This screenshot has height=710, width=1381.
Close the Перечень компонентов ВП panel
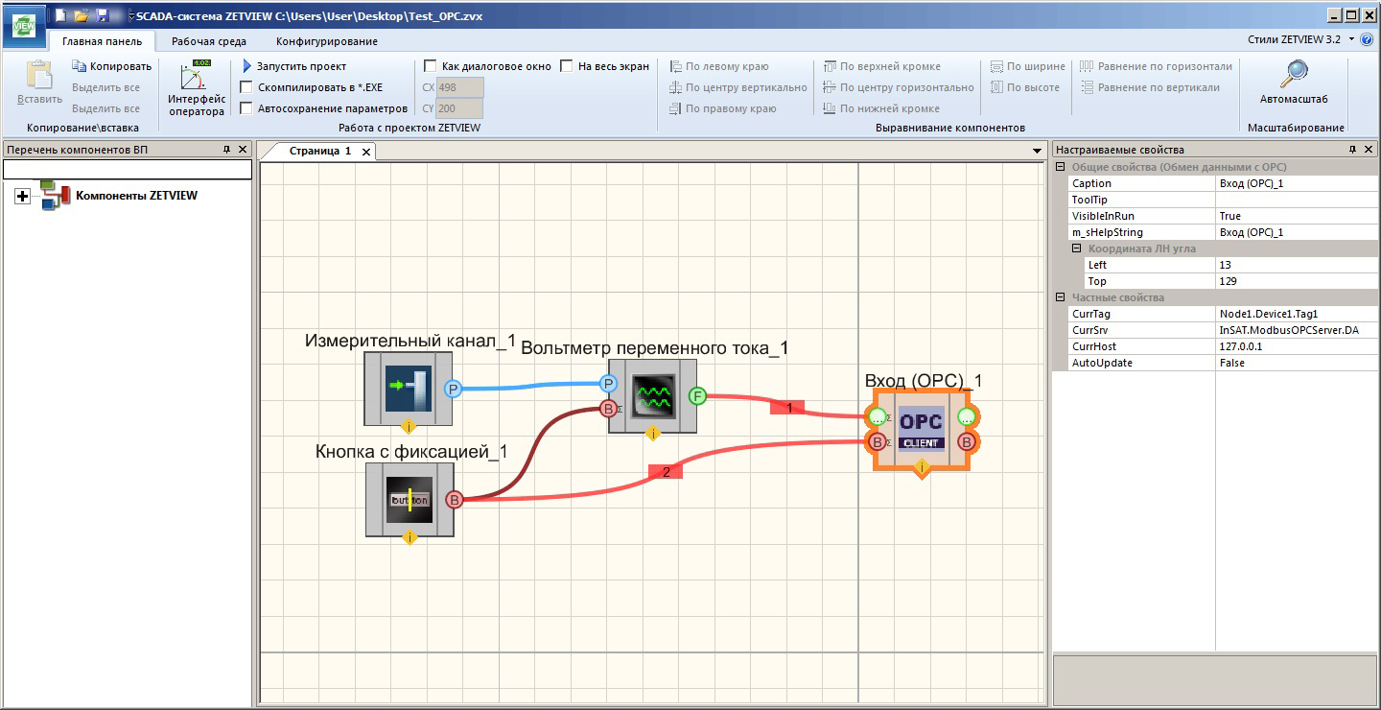coord(244,150)
